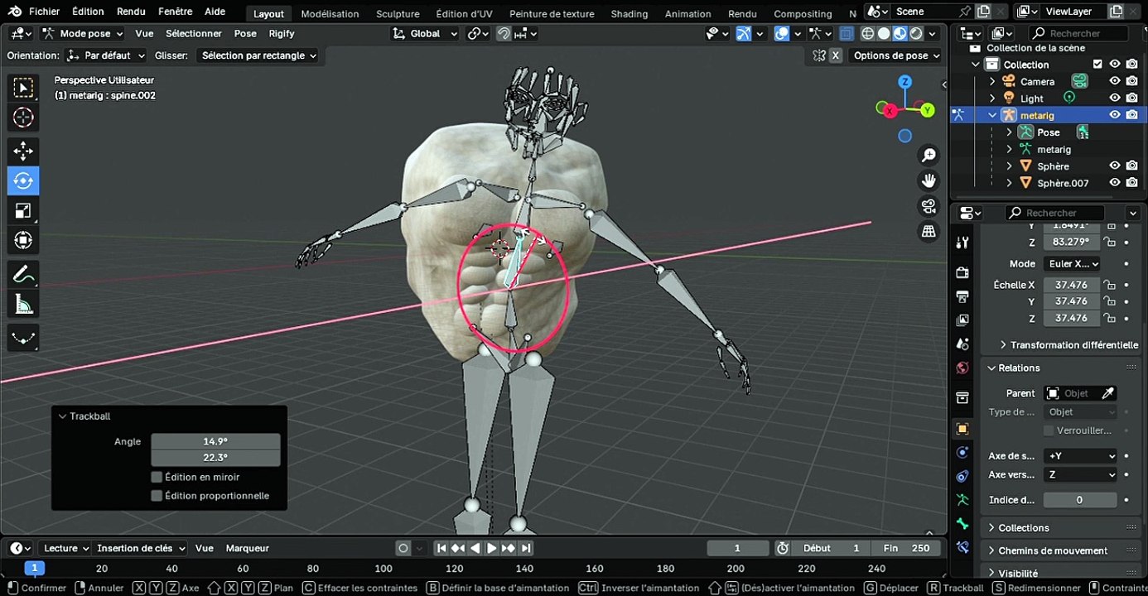This screenshot has width=1148, height=596.
Task: Open the Tool properties tab
Action: 962,243
